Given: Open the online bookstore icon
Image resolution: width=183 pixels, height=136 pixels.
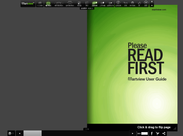Looking at the screenshot, I should pyautogui.click(x=95, y=4).
